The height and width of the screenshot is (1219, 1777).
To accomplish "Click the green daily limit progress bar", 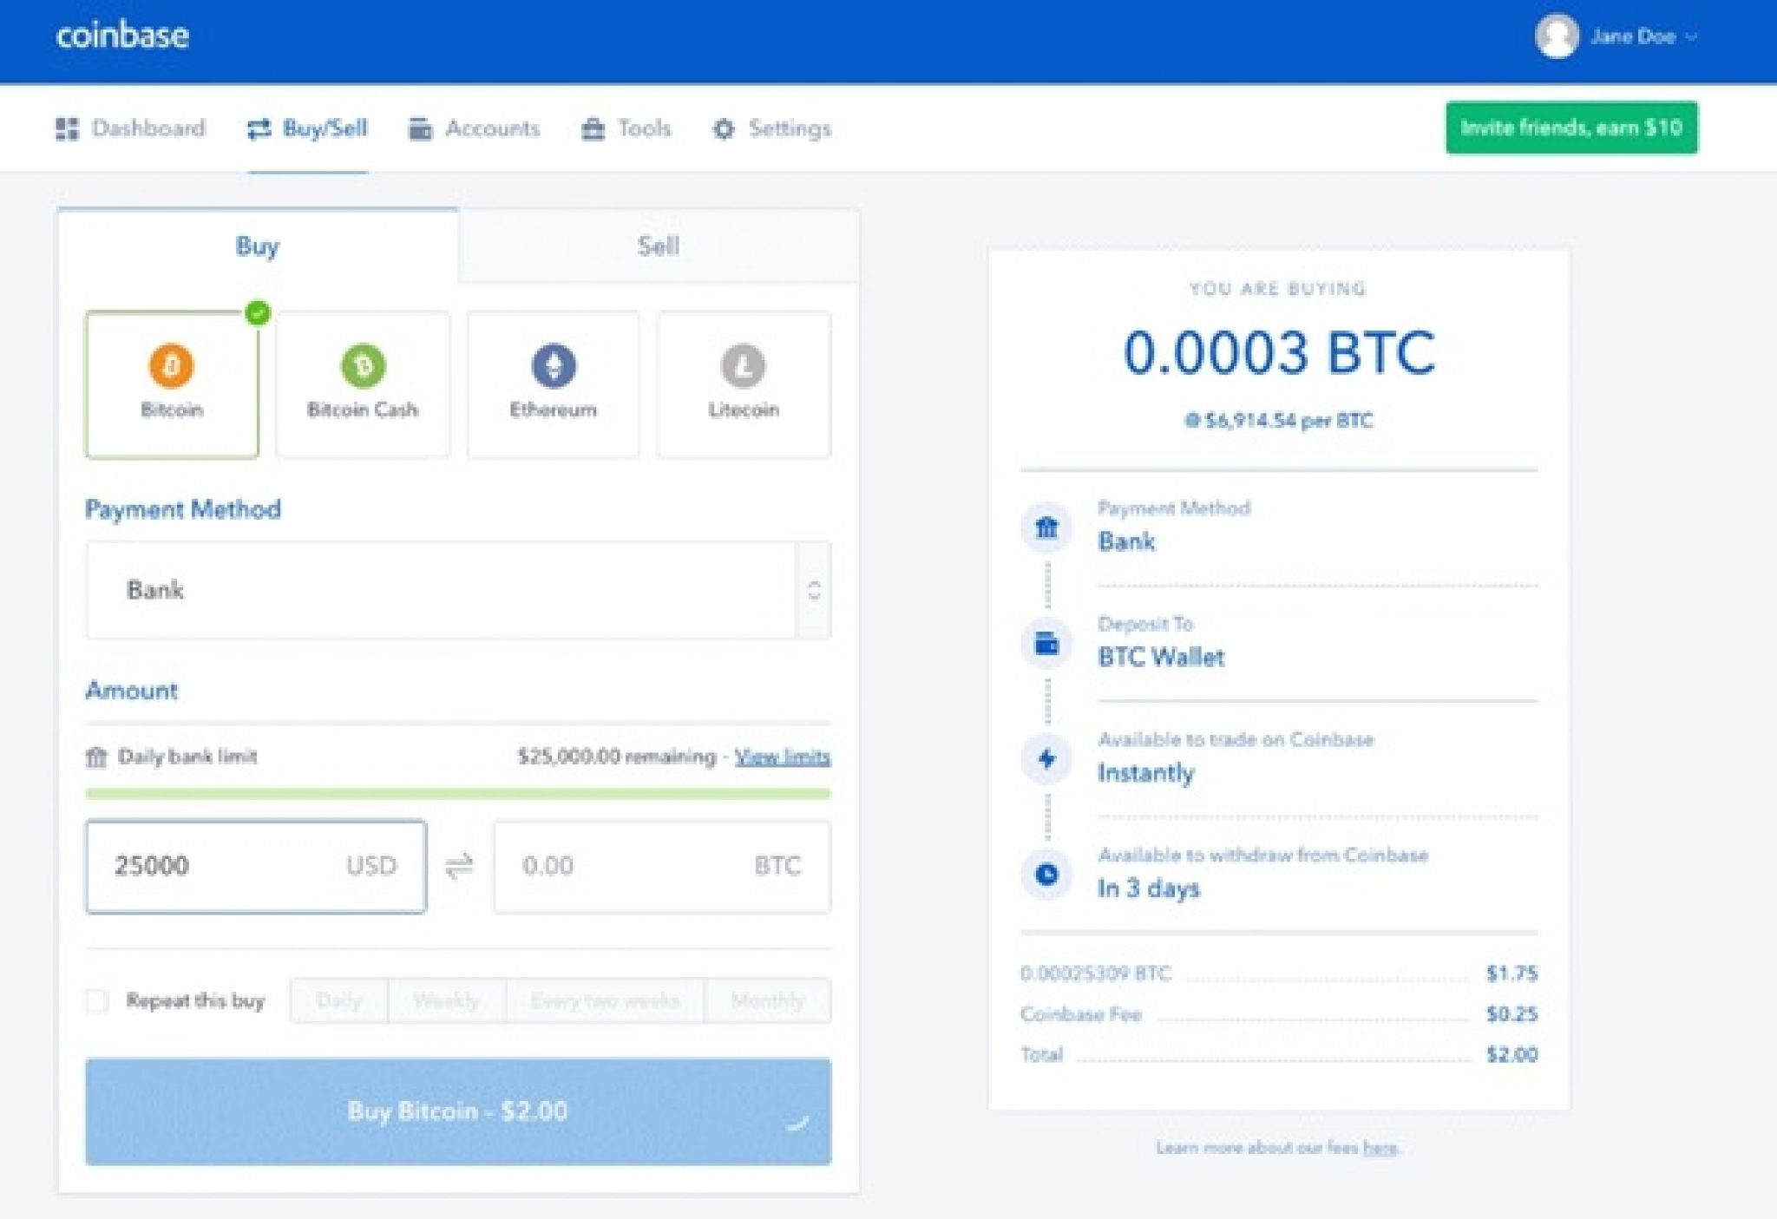I will tap(458, 794).
